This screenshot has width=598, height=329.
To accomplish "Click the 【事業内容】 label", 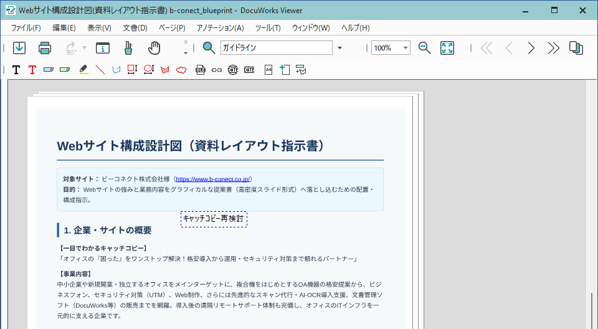I will 75,274.
